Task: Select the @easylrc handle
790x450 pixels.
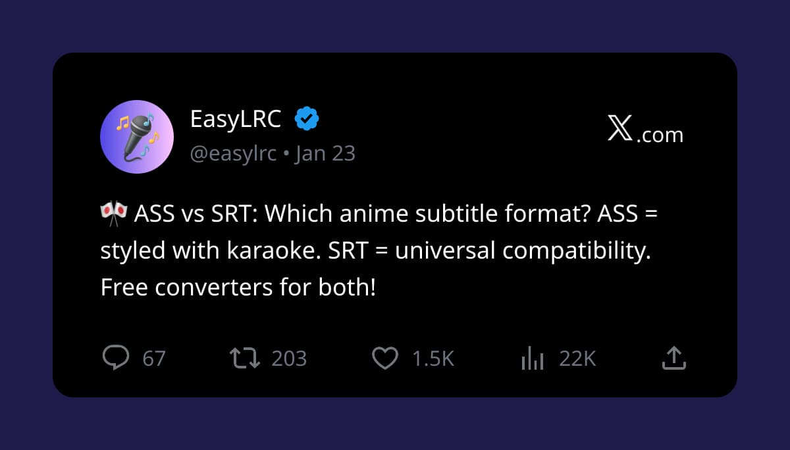Action: click(x=234, y=153)
